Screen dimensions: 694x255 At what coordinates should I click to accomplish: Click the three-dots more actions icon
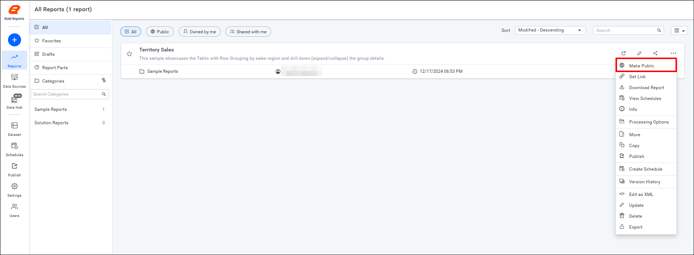tap(673, 53)
